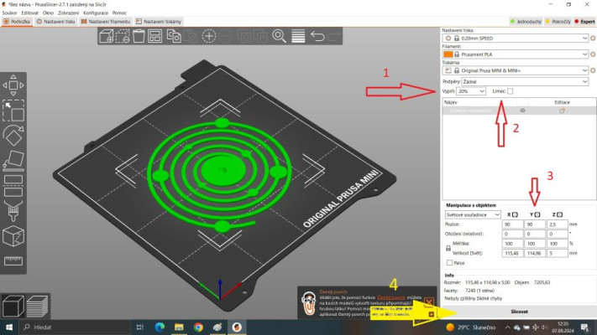Select the Rotate tool in left toolbar

click(x=13, y=135)
